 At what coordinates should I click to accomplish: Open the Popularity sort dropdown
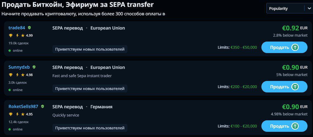(x=286, y=8)
